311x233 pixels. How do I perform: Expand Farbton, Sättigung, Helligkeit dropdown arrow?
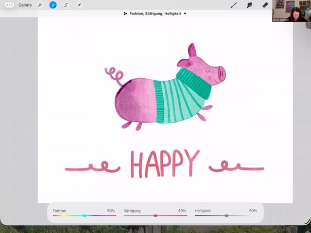click(185, 14)
